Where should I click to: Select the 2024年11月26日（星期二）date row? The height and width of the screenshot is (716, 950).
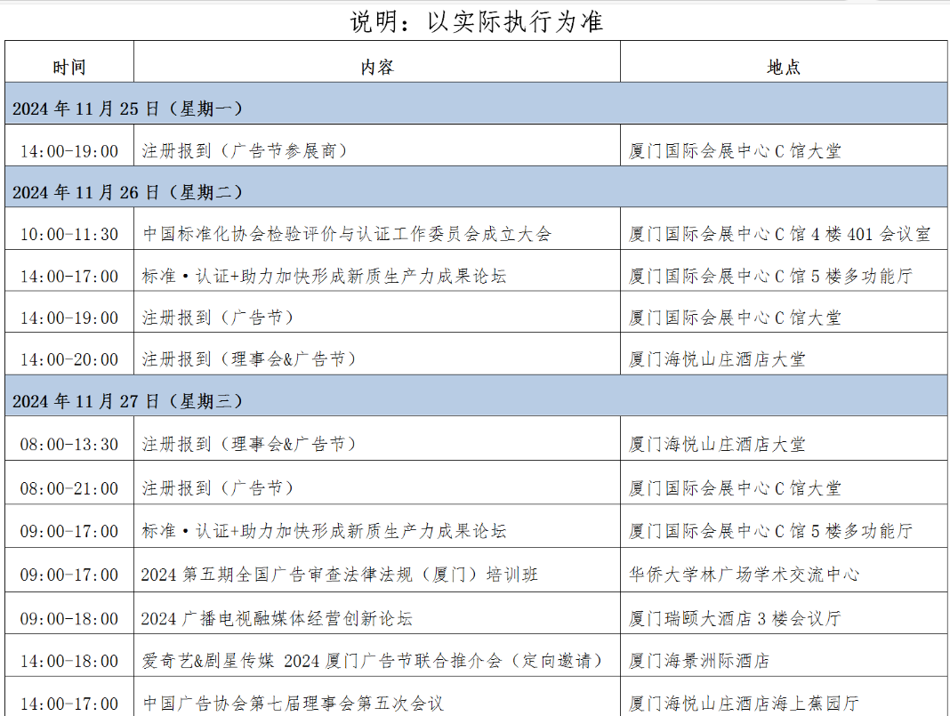point(128,192)
